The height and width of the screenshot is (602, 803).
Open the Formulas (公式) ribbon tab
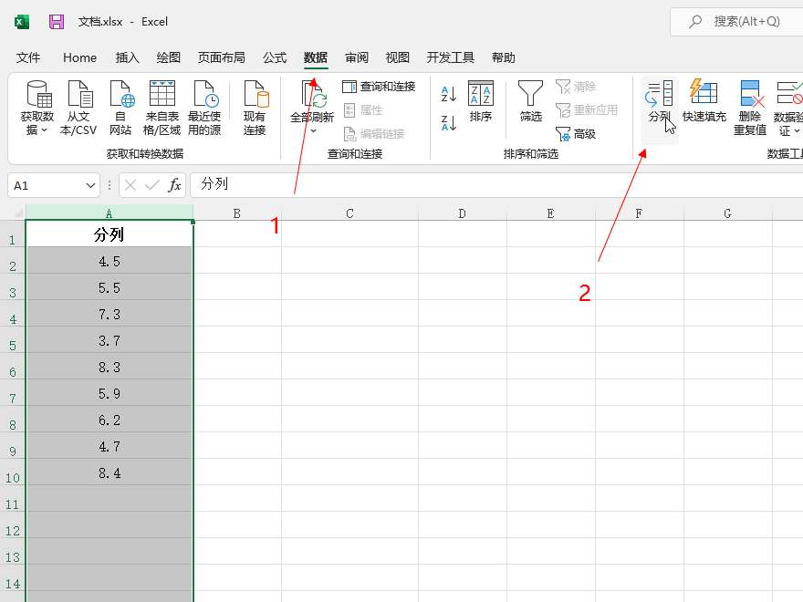click(x=275, y=57)
